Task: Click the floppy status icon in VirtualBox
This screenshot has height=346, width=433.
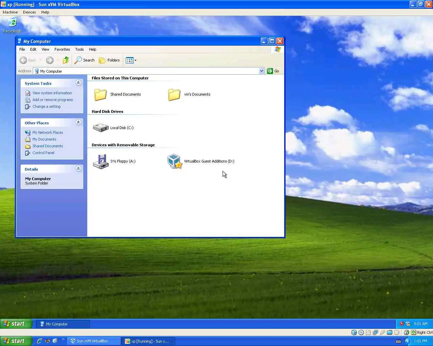Action: pyautogui.click(x=368, y=332)
